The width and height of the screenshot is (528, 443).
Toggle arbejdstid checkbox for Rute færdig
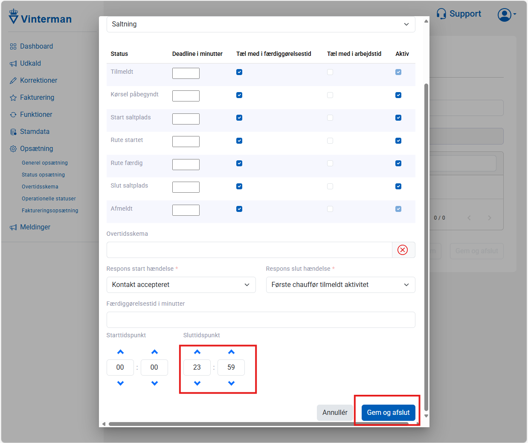(x=330, y=163)
